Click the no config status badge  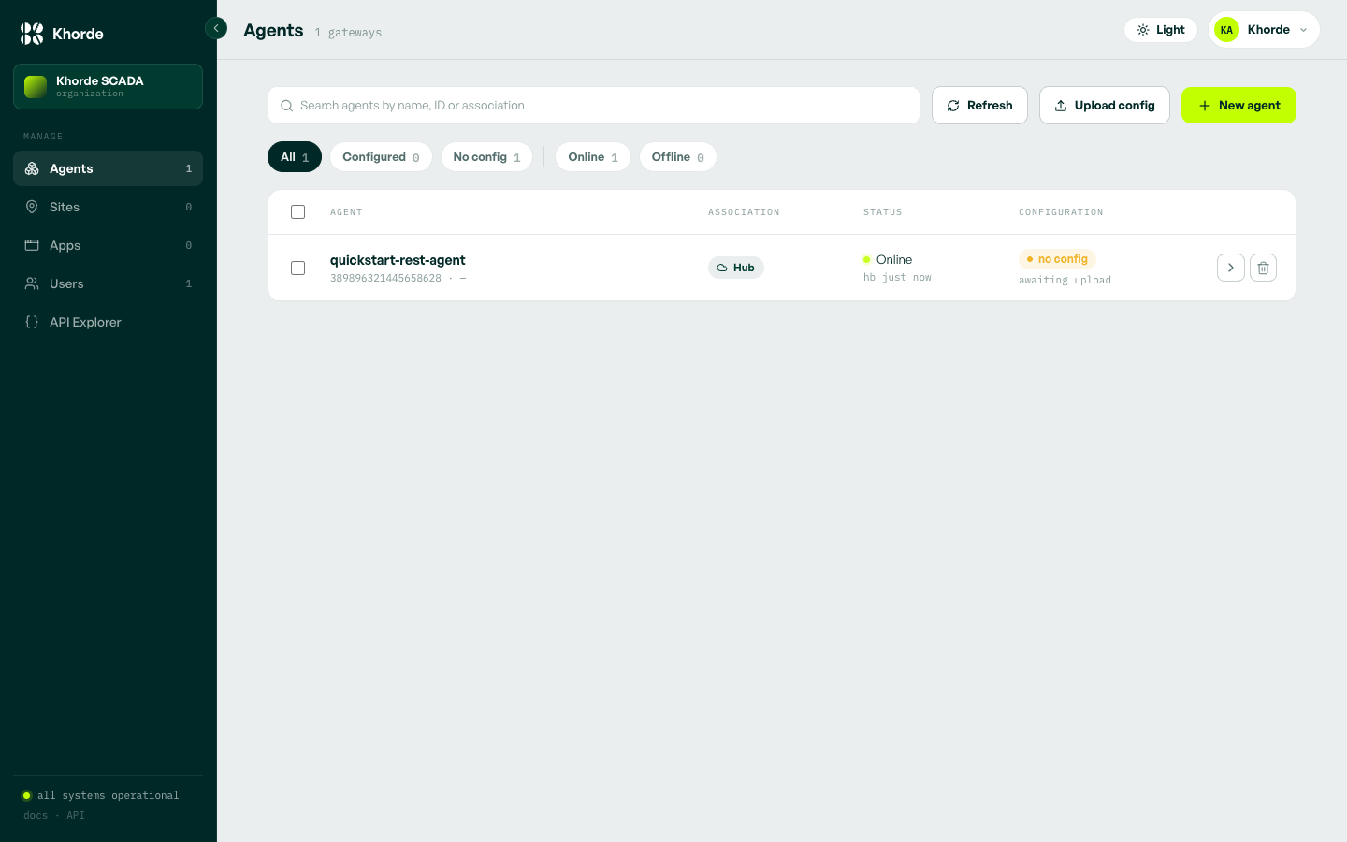(x=1057, y=259)
